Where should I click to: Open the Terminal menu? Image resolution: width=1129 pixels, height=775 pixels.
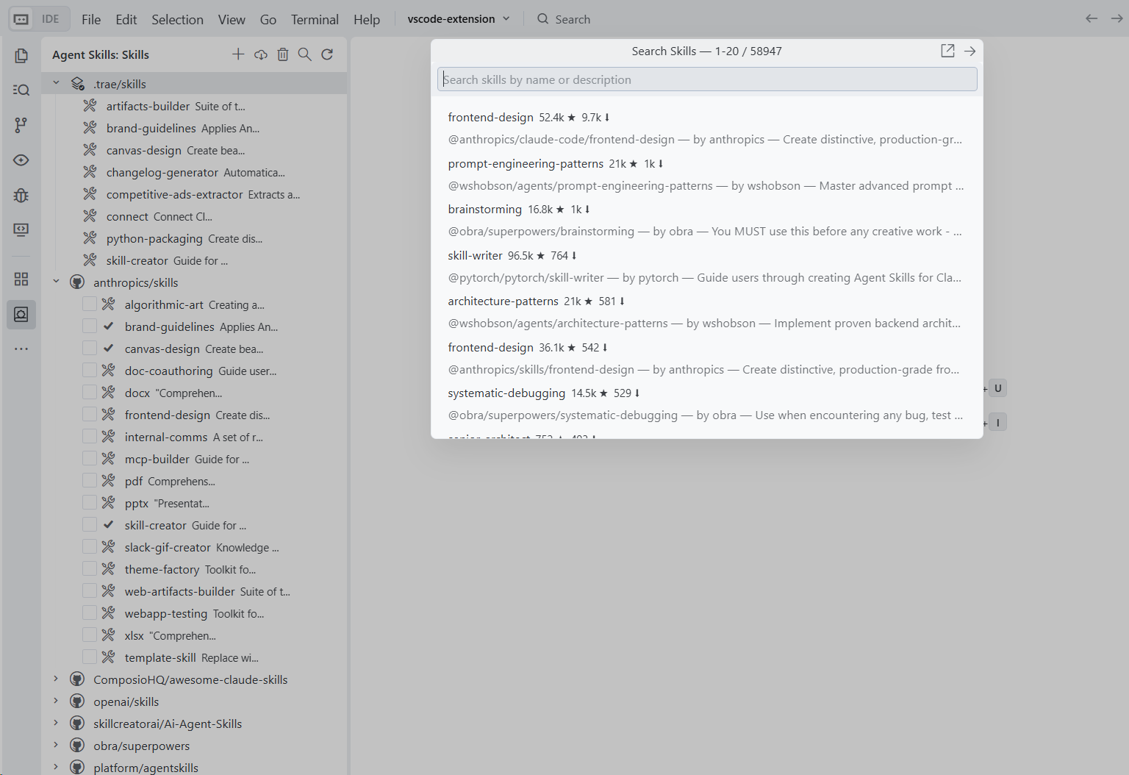pos(315,19)
